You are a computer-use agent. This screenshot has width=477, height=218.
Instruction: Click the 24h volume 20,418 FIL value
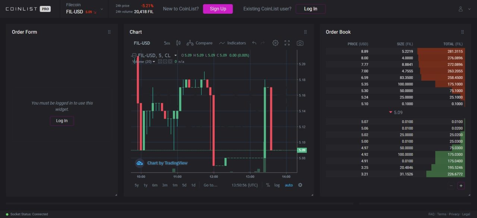click(143, 12)
